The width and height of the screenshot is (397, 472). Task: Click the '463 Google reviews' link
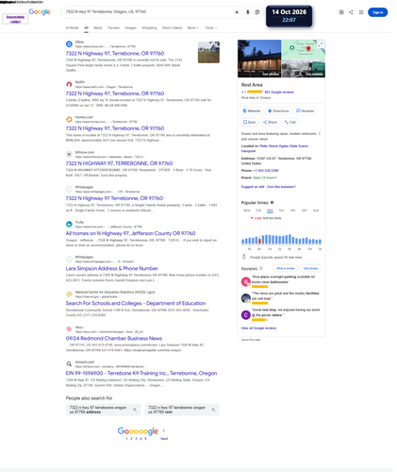(x=279, y=93)
